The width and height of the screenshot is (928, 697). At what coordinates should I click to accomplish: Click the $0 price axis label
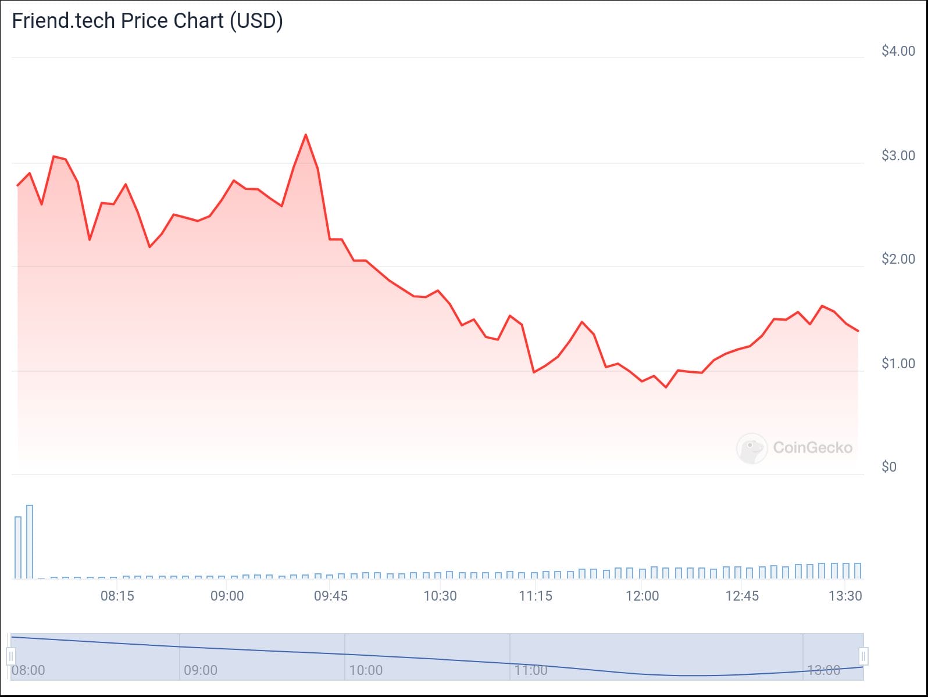pyautogui.click(x=889, y=467)
